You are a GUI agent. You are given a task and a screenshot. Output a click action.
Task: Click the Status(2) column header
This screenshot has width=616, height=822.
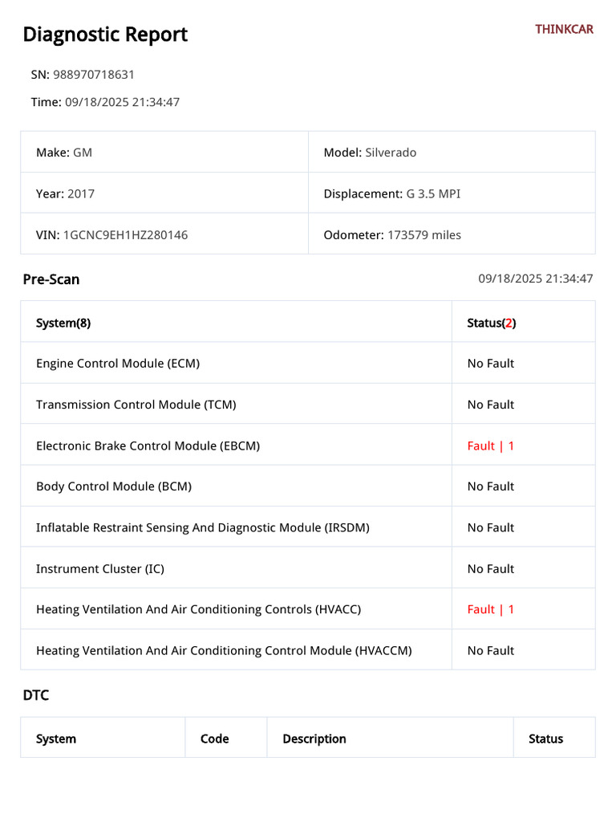tap(492, 323)
